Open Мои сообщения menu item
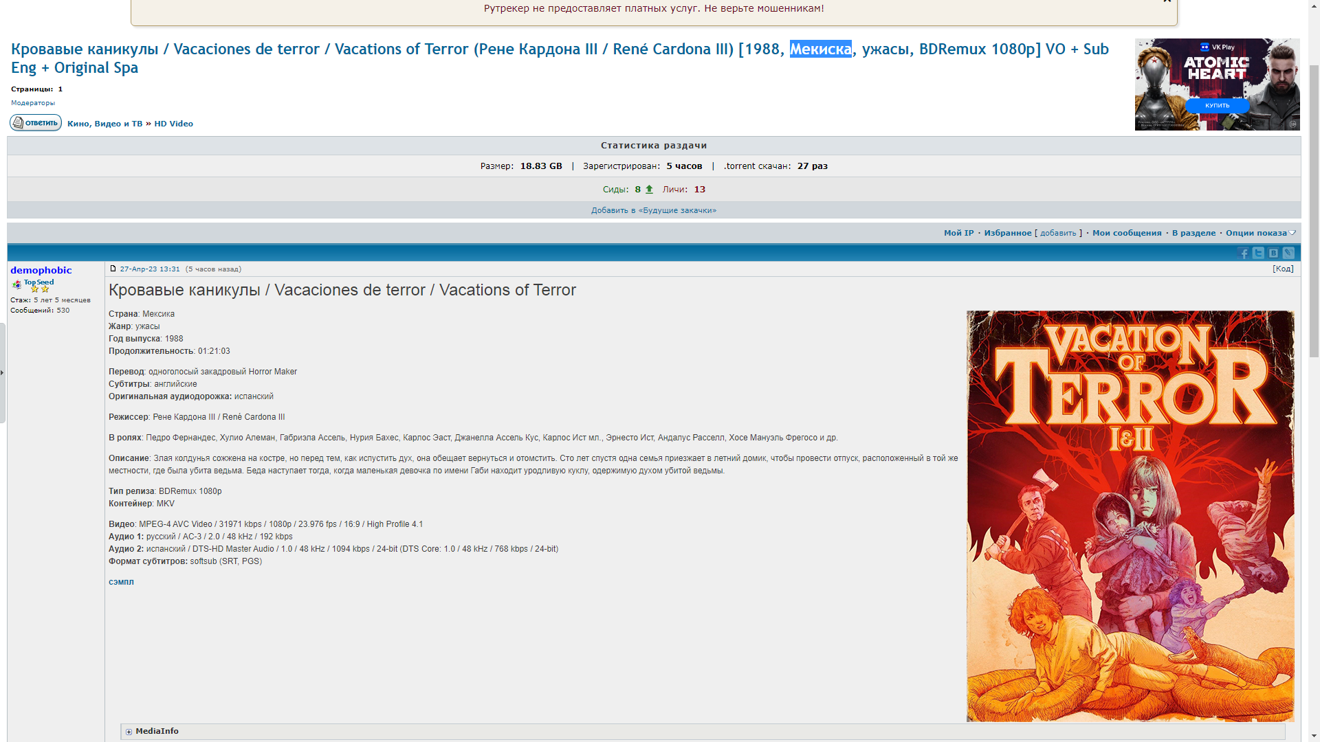1320x742 pixels. pos(1126,233)
